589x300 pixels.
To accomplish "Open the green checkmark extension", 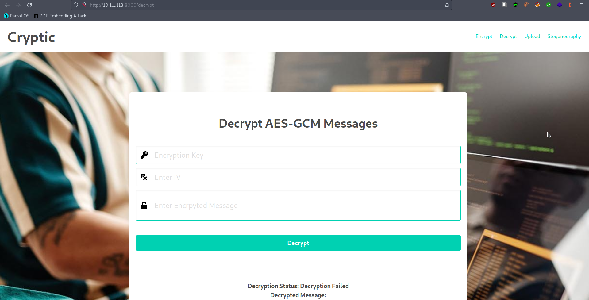I will point(549,5).
